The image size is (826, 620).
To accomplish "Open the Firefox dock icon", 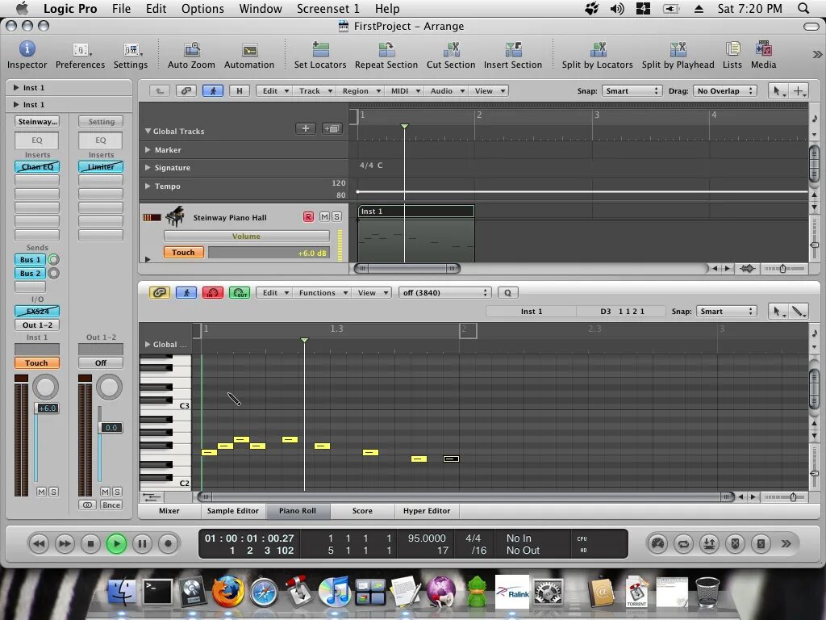I will (x=228, y=592).
